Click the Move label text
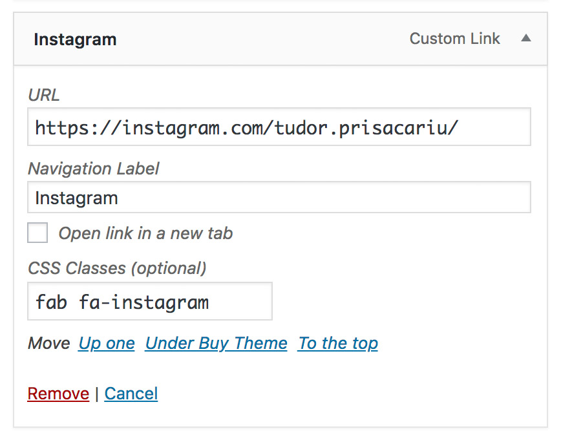 coord(49,343)
